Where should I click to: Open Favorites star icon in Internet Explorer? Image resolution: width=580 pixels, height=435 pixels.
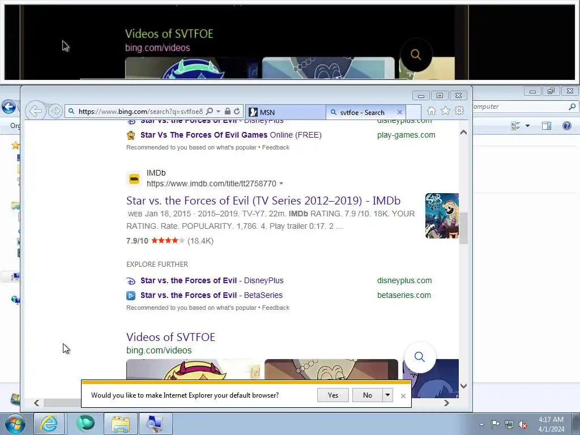pyautogui.click(x=445, y=110)
